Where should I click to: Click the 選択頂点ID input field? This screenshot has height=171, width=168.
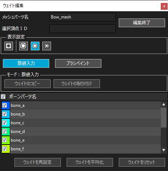83,29
